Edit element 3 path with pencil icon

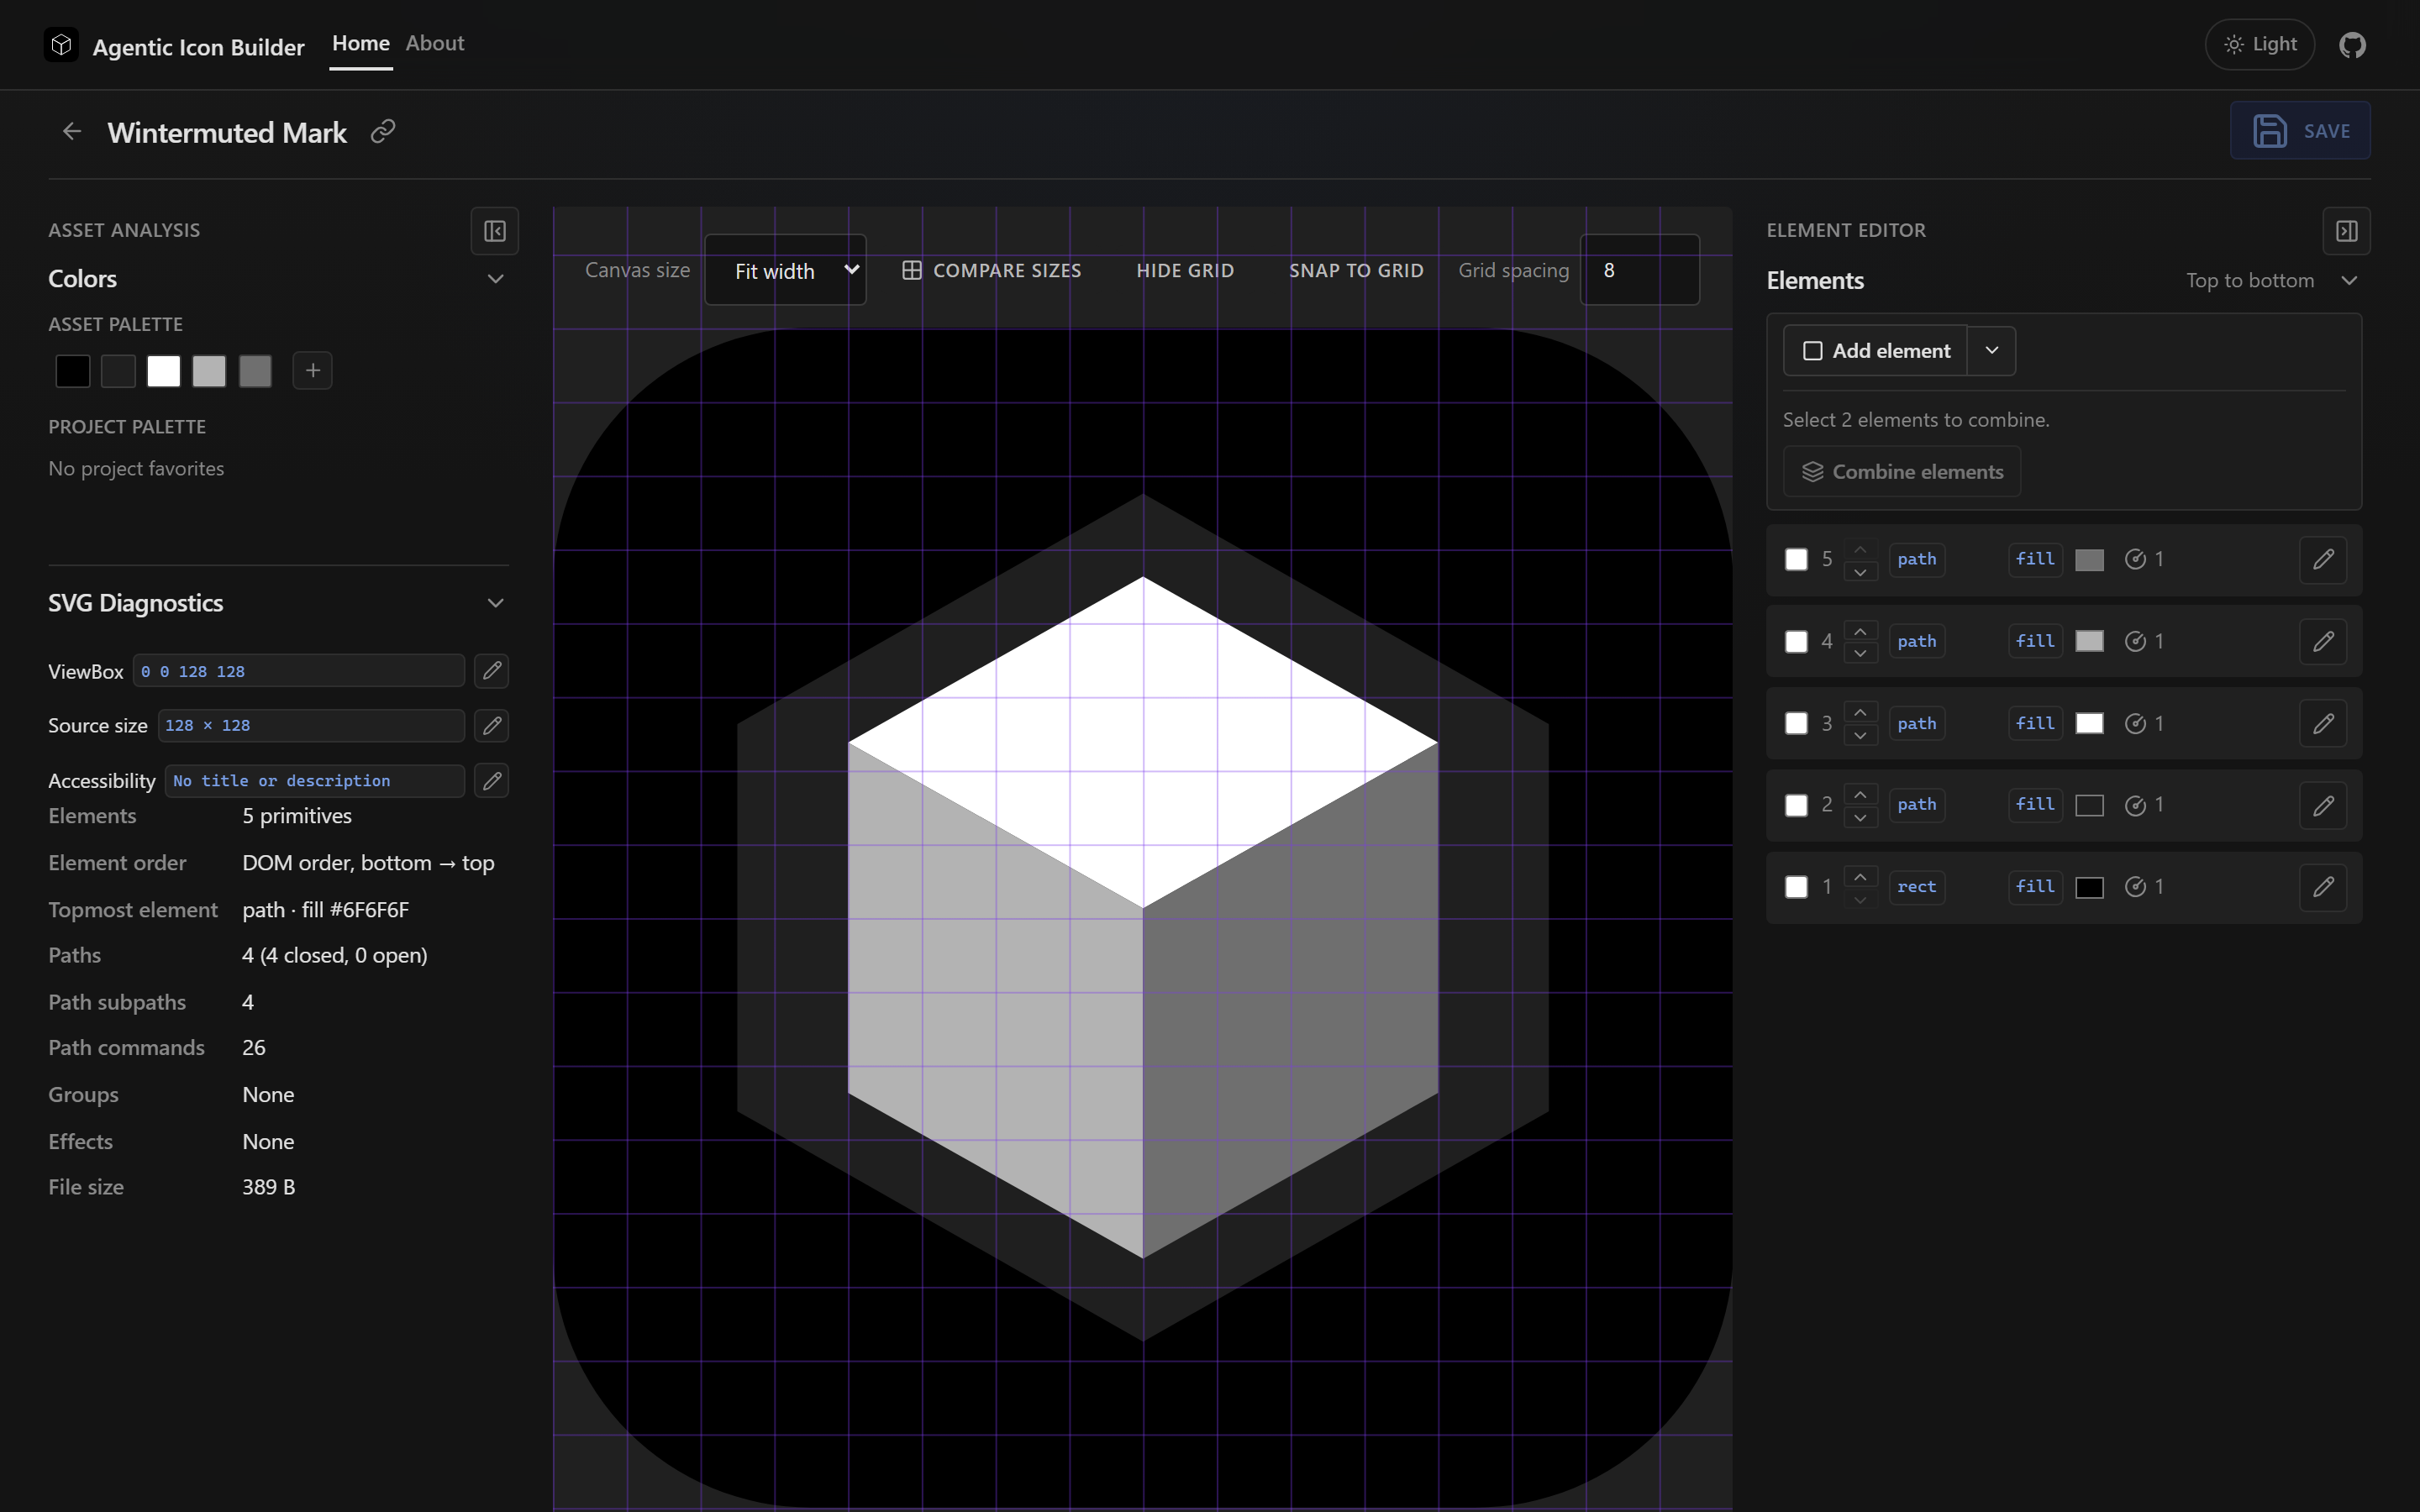(x=2323, y=723)
